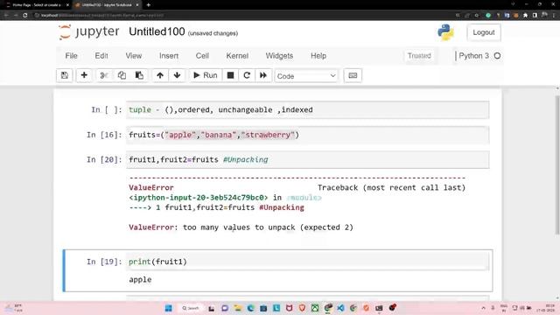This screenshot has height=315, width=560.
Task: Open the Widgets menu
Action: point(279,56)
